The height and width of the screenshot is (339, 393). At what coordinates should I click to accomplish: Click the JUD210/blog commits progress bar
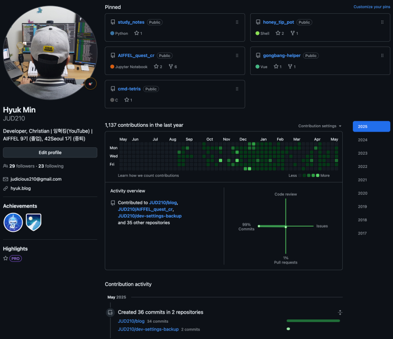point(313,321)
